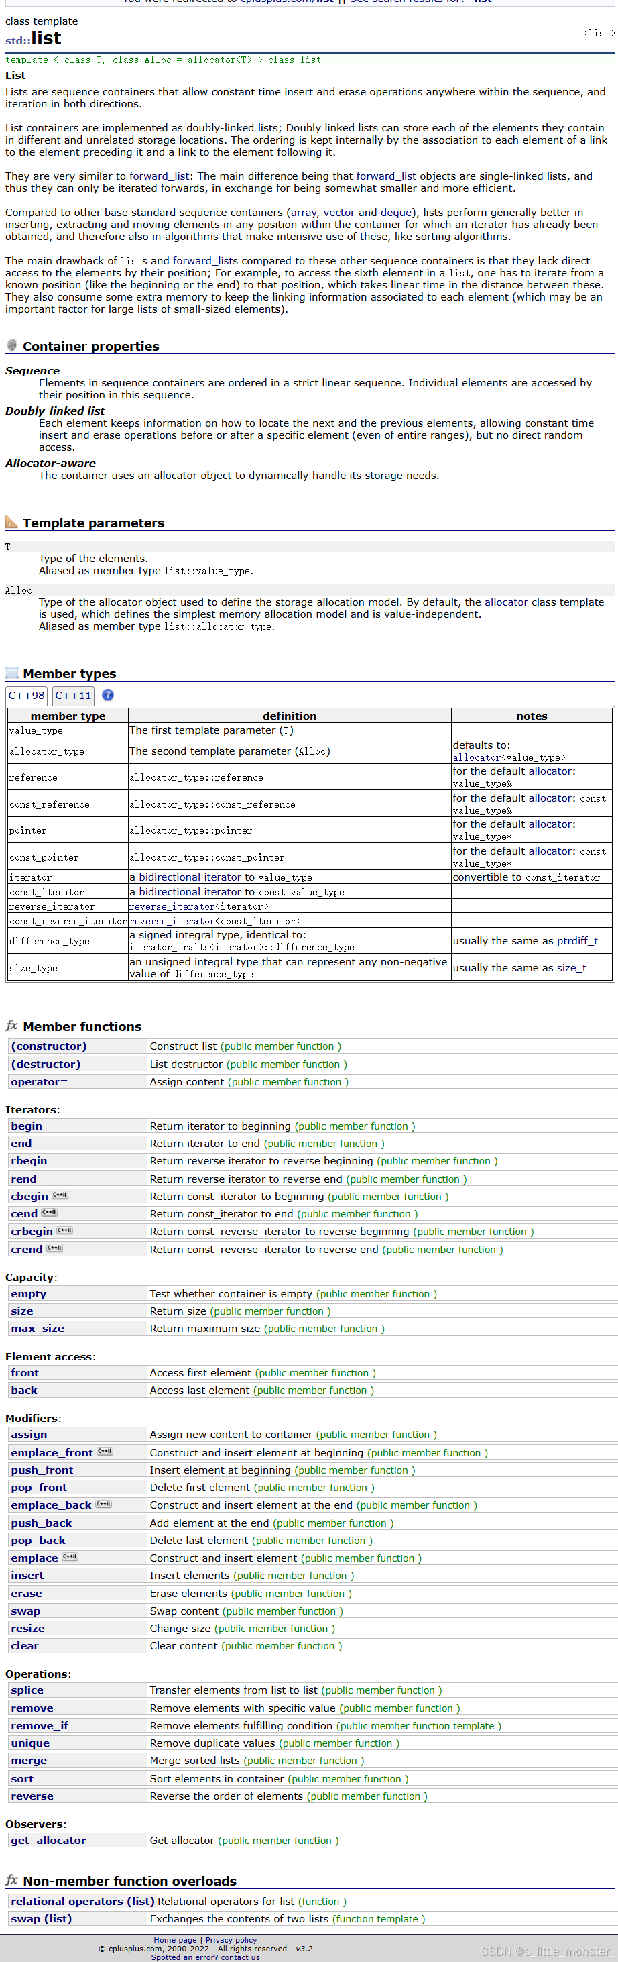Open the assign modifier link

(x=29, y=1434)
